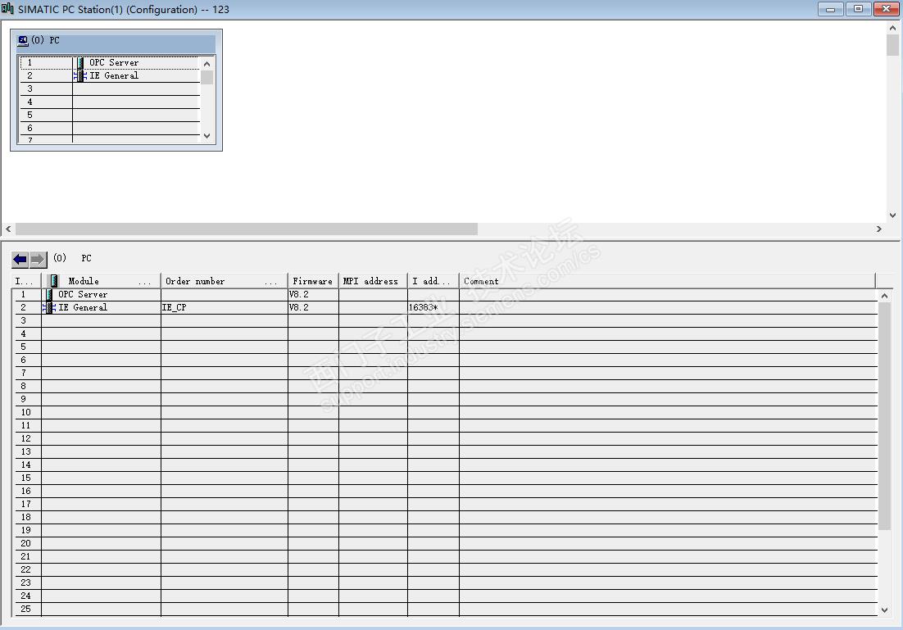Screen dimensions: 903x630
Task: Click the I add... column header
Action: [x=433, y=281]
